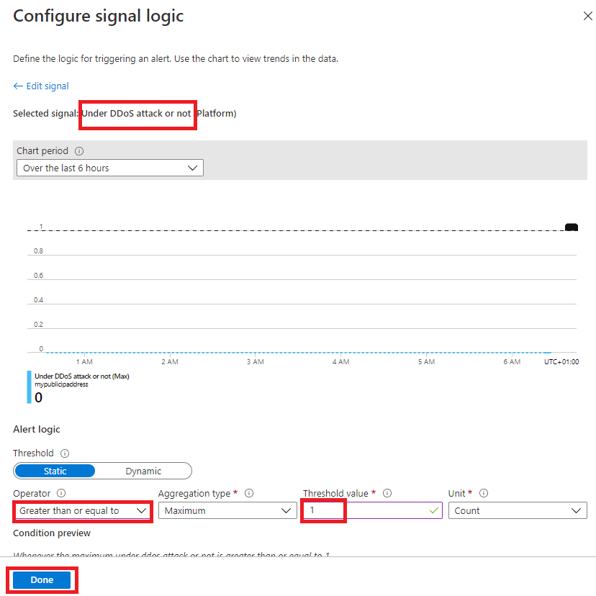Close the Configure signal logic pane
The height and width of the screenshot is (596, 596).
587,15
